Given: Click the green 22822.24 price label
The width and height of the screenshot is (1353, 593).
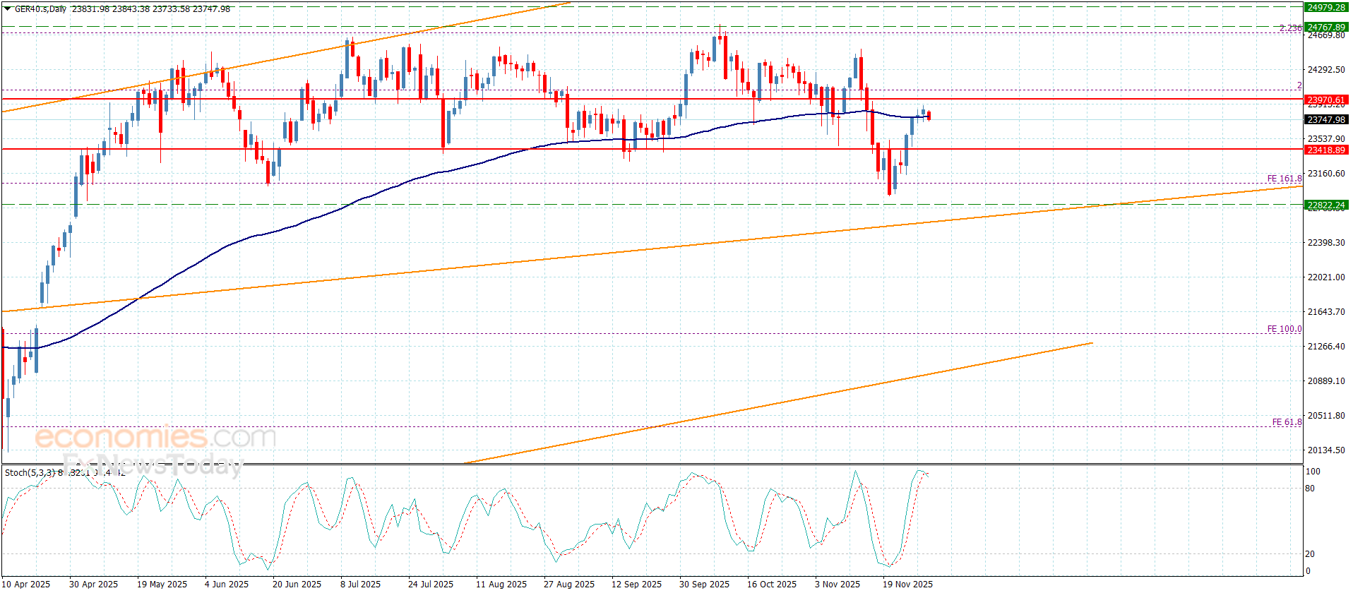Looking at the screenshot, I should [x=1325, y=205].
